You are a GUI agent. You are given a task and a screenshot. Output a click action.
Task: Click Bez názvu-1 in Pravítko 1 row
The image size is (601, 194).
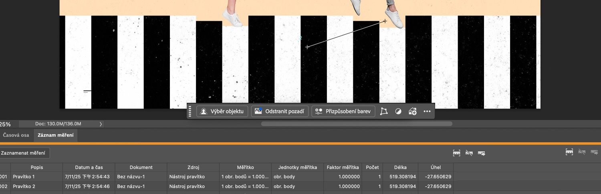coord(131,176)
